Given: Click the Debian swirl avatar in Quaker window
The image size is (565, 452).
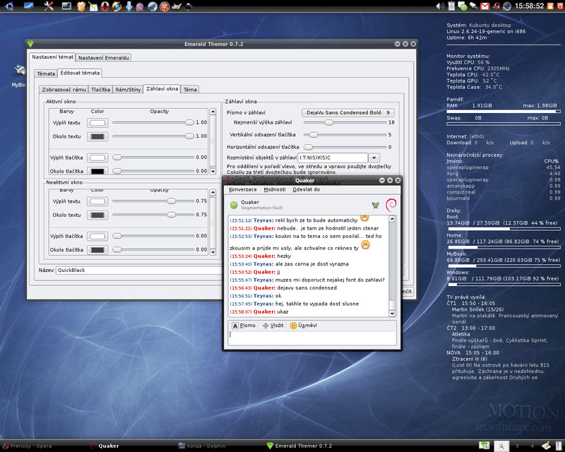Looking at the screenshot, I should click(x=391, y=205).
